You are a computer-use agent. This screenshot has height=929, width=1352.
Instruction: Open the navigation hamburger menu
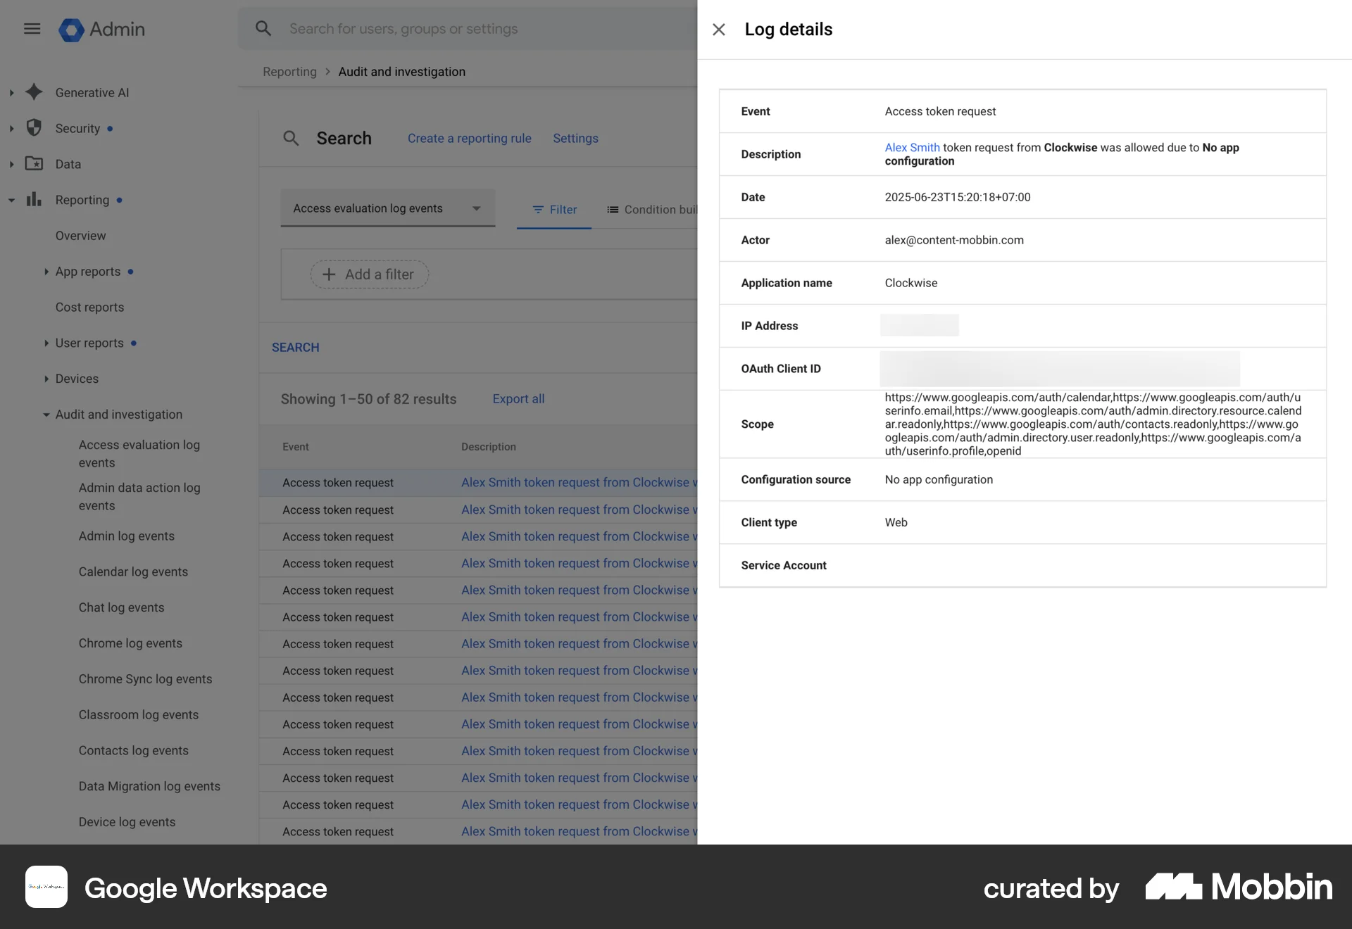tap(32, 29)
